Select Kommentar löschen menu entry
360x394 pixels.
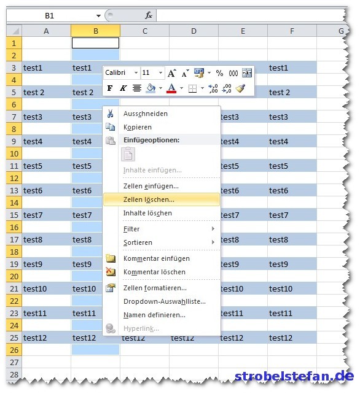162,272
